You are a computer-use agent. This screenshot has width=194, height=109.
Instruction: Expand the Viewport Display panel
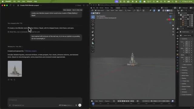click(186, 87)
